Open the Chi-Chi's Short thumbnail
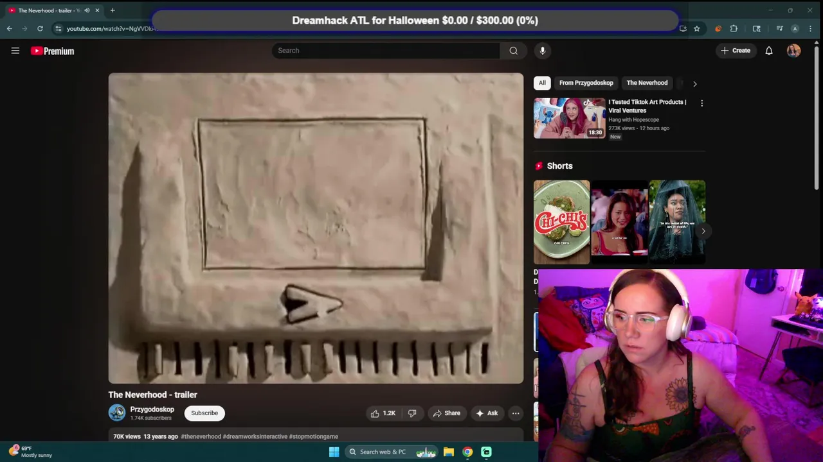823x462 pixels. pyautogui.click(x=561, y=222)
